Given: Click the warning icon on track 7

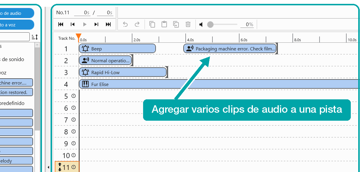Looking at the screenshot, I should [x=73, y=120].
